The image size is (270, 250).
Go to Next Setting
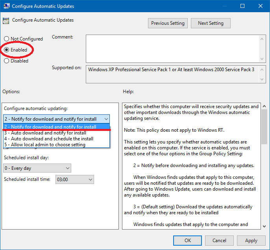[211, 23]
